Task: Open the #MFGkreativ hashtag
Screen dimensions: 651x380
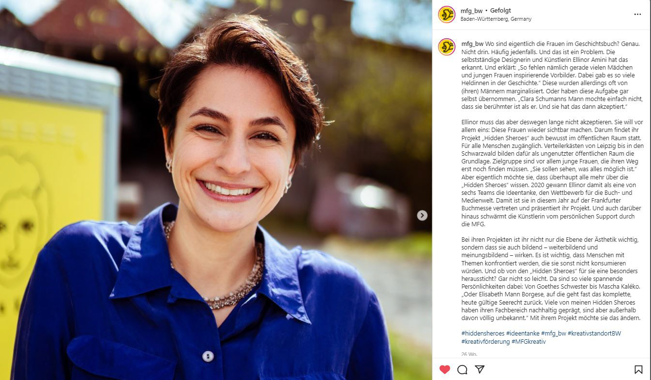Action: (529, 342)
